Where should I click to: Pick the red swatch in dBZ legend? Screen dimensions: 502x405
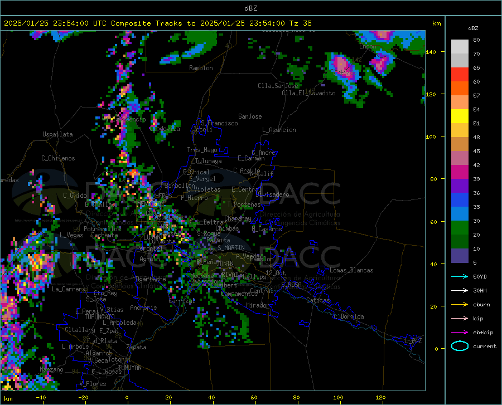460,75
